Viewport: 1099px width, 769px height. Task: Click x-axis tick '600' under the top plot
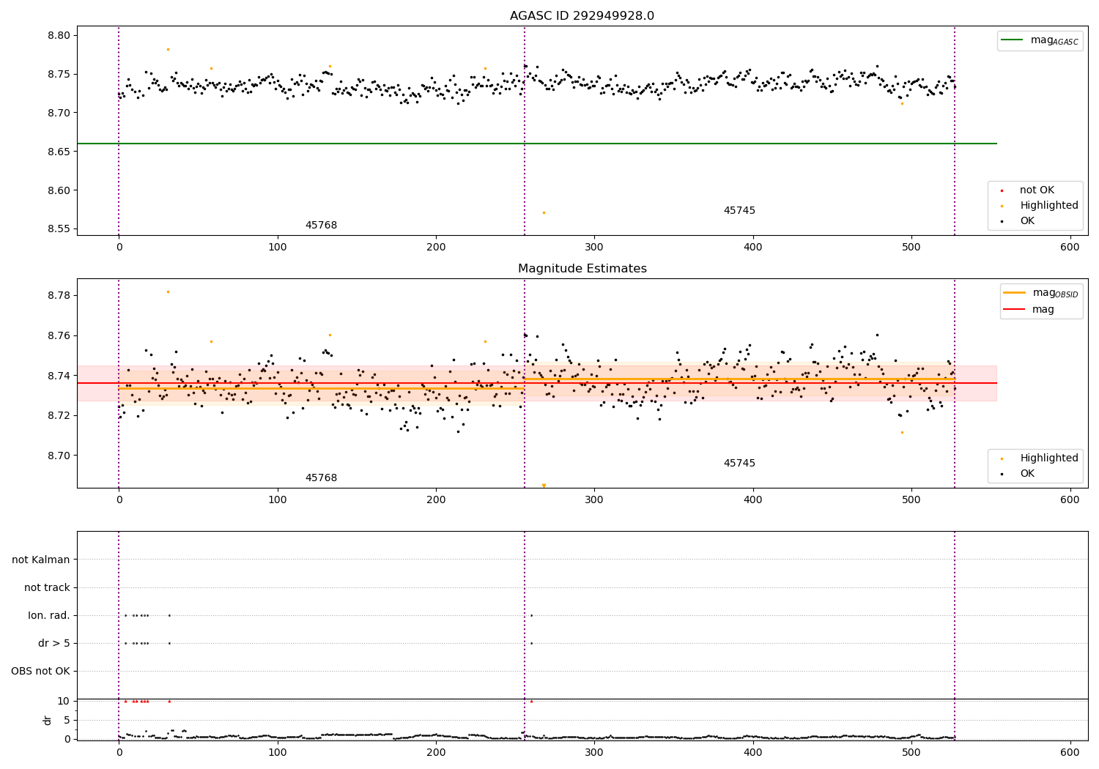coord(1070,248)
